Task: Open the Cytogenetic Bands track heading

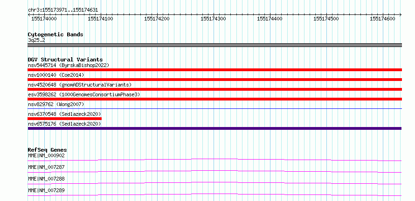Action: [55, 34]
